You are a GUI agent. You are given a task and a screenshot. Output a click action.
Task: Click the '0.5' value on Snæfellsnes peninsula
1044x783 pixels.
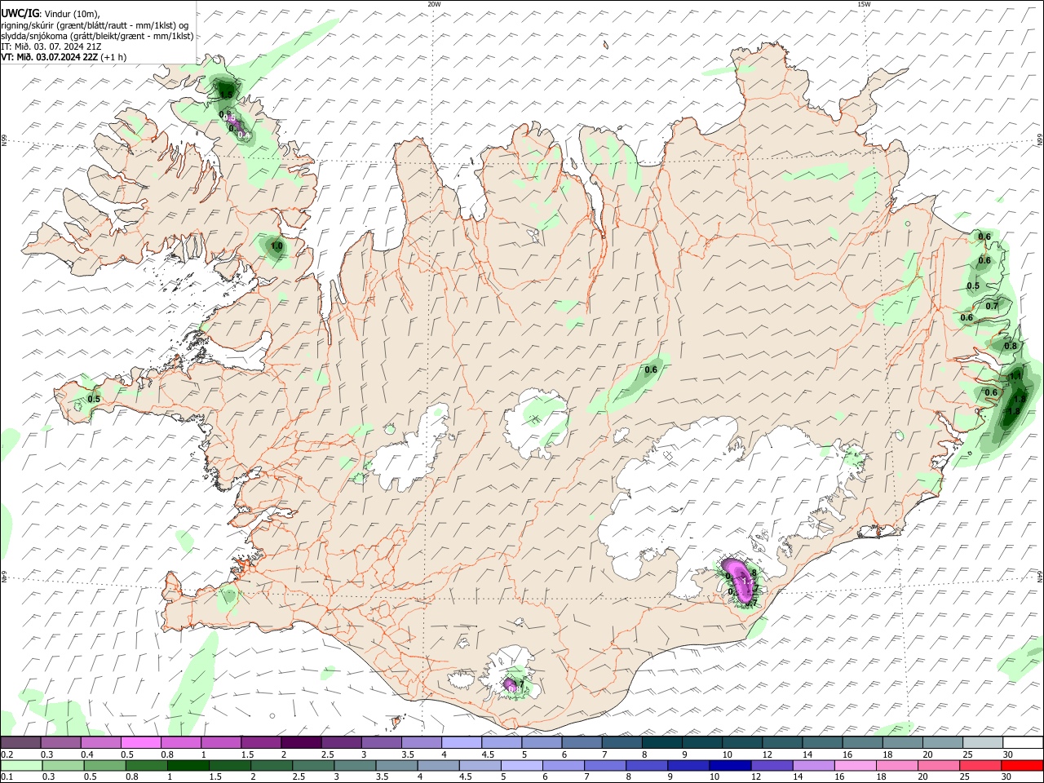pos(94,399)
